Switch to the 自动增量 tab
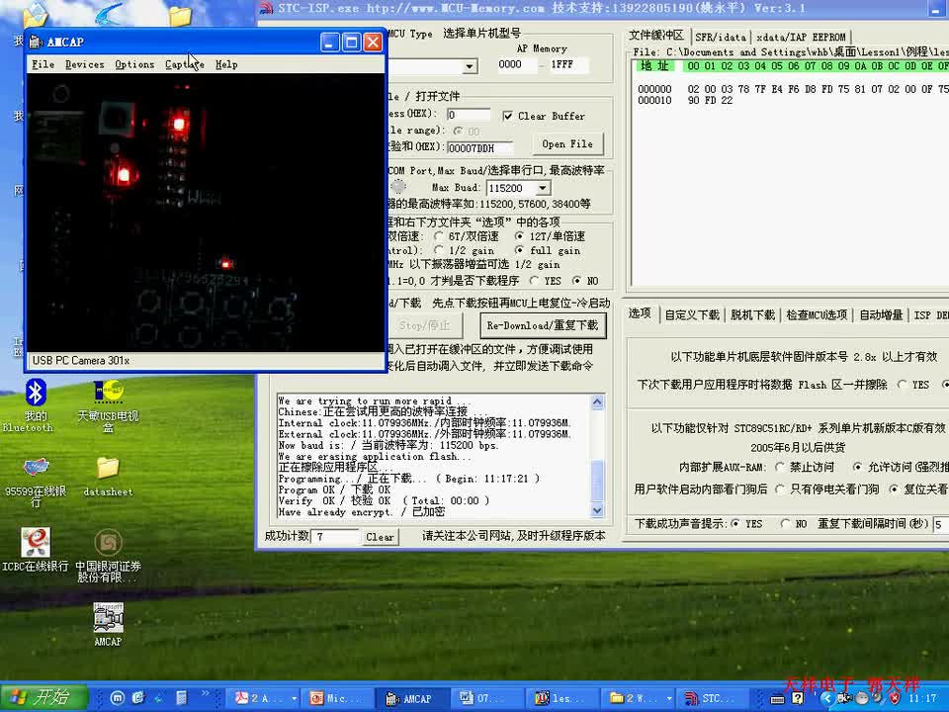Image resolution: width=949 pixels, height=712 pixels. click(x=881, y=314)
